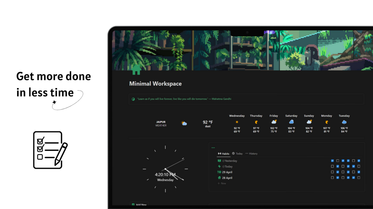Click the Thursday forecast day label
Screen dimensions: 373x209
[256, 116]
